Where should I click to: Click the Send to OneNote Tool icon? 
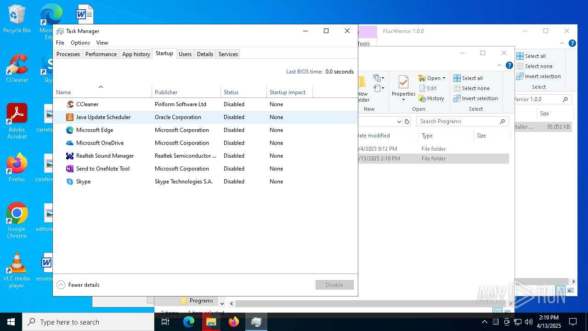pyautogui.click(x=70, y=169)
